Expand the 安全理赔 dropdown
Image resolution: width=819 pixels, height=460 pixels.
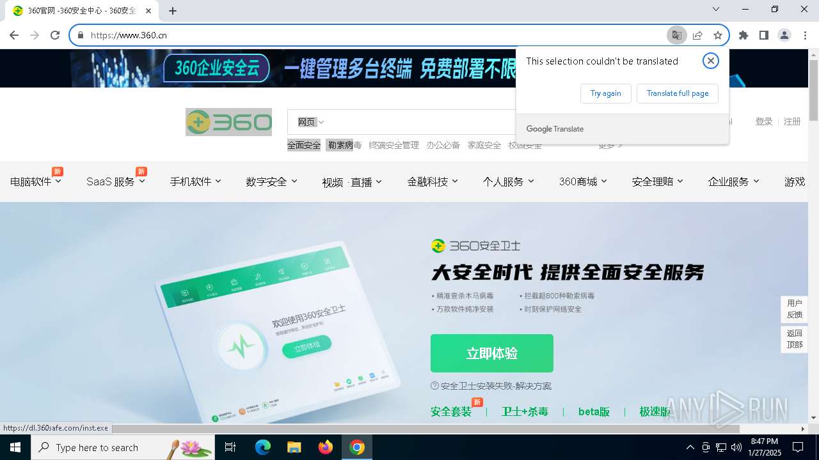[x=657, y=181]
